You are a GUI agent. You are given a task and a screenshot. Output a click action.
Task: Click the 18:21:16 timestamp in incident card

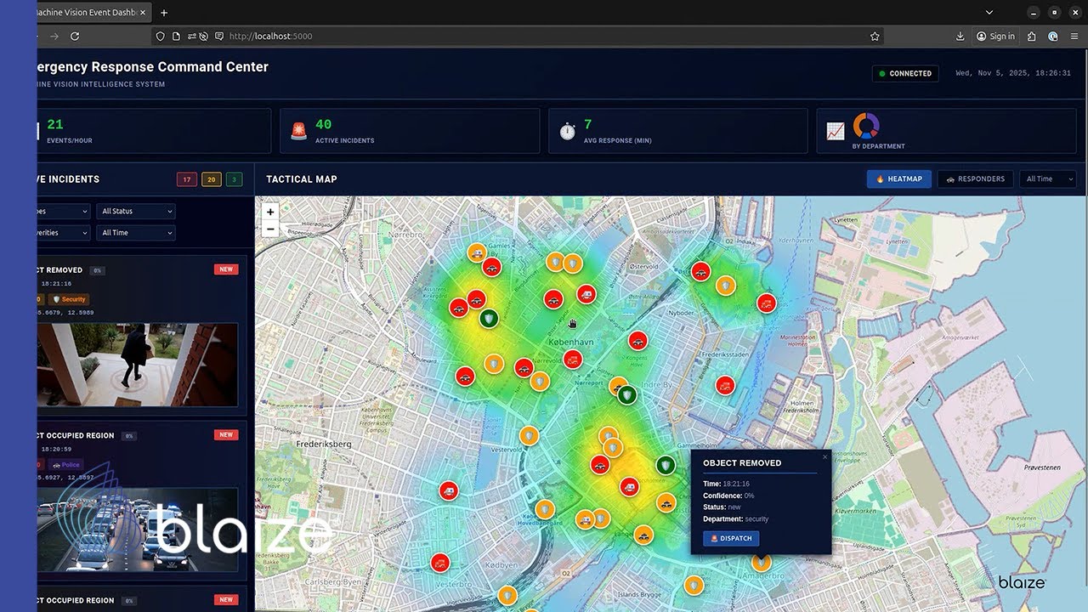56,284
